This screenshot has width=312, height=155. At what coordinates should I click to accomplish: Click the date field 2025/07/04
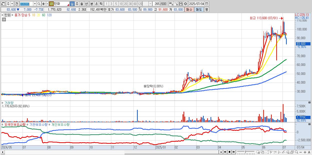point(196,4)
